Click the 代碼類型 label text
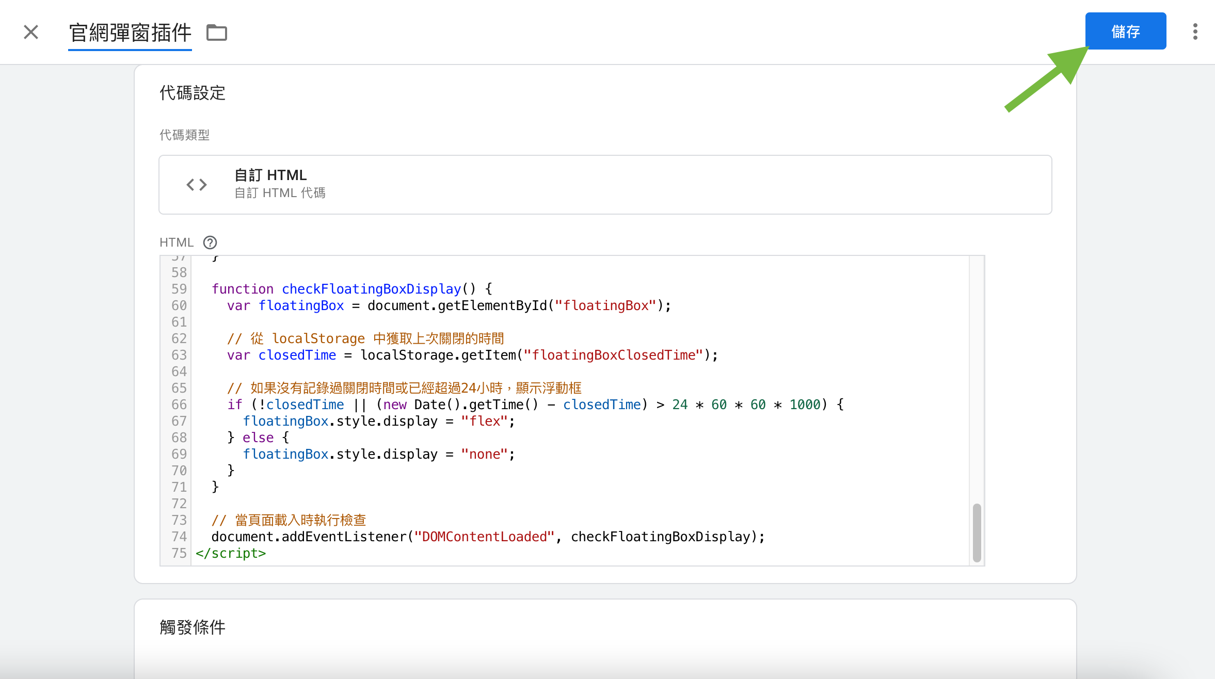 (x=184, y=135)
